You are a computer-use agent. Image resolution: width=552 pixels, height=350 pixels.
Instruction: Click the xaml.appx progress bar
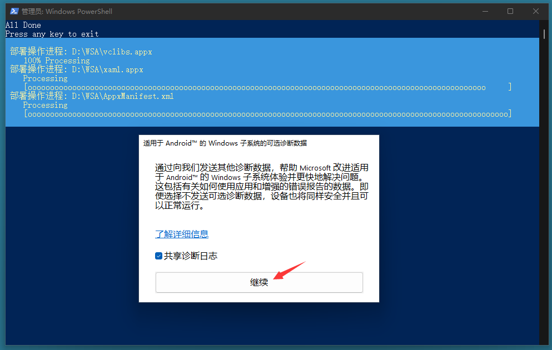pyautogui.click(x=267, y=87)
